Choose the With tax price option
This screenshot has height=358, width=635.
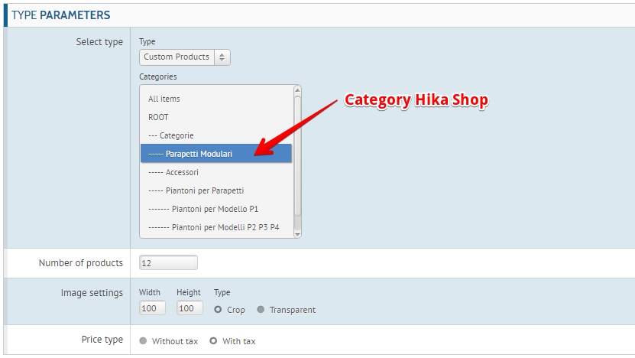214,341
